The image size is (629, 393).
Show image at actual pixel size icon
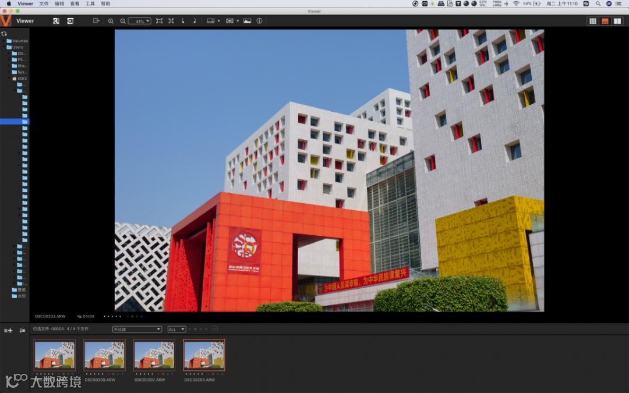[x=171, y=21]
